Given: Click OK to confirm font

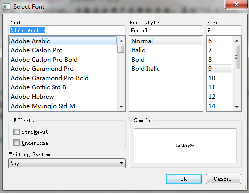Looking at the screenshot, I should click(x=184, y=179).
